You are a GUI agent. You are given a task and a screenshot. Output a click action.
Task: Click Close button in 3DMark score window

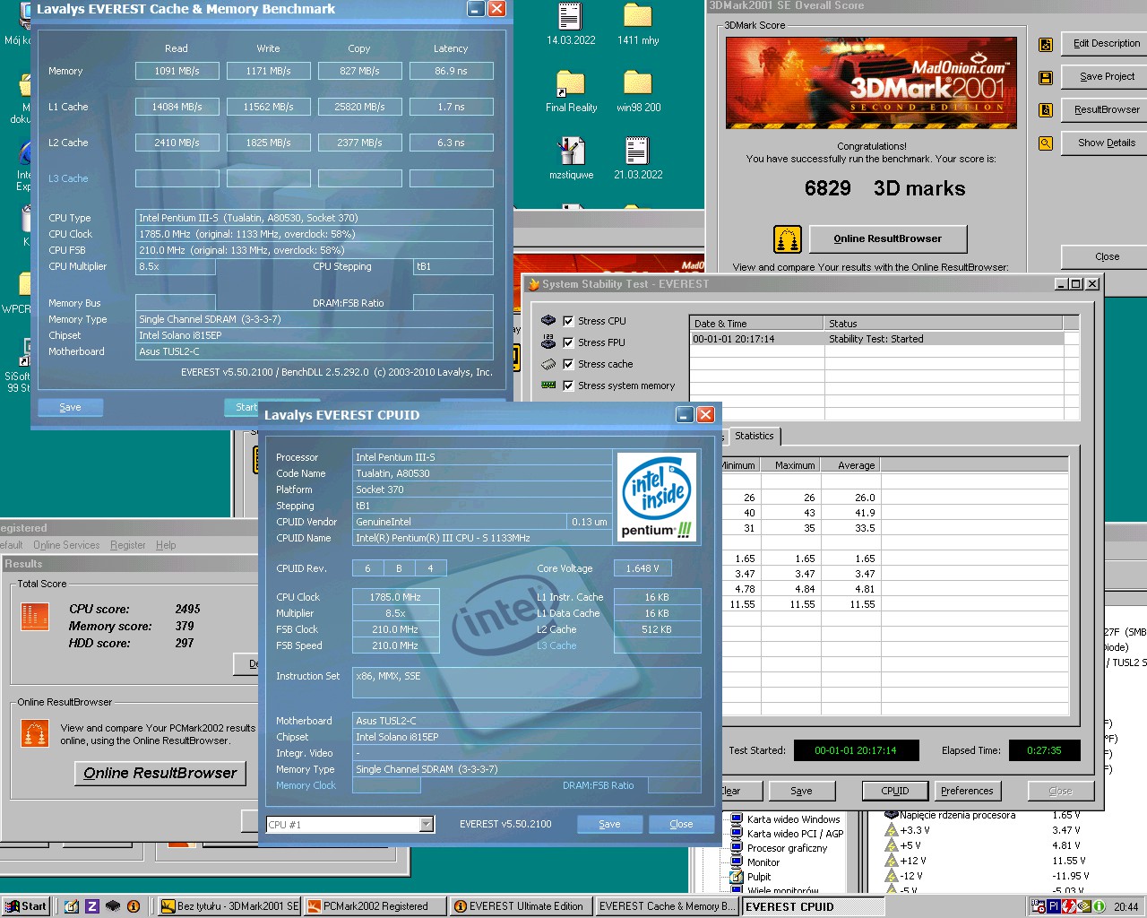click(1106, 256)
